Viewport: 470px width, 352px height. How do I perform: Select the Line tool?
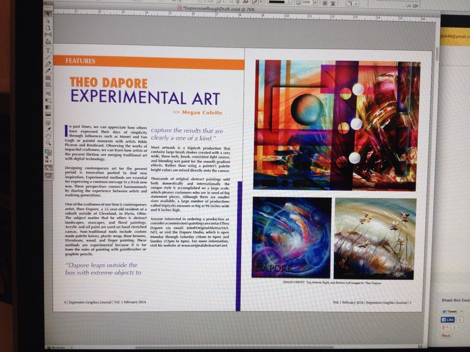click(x=48, y=57)
